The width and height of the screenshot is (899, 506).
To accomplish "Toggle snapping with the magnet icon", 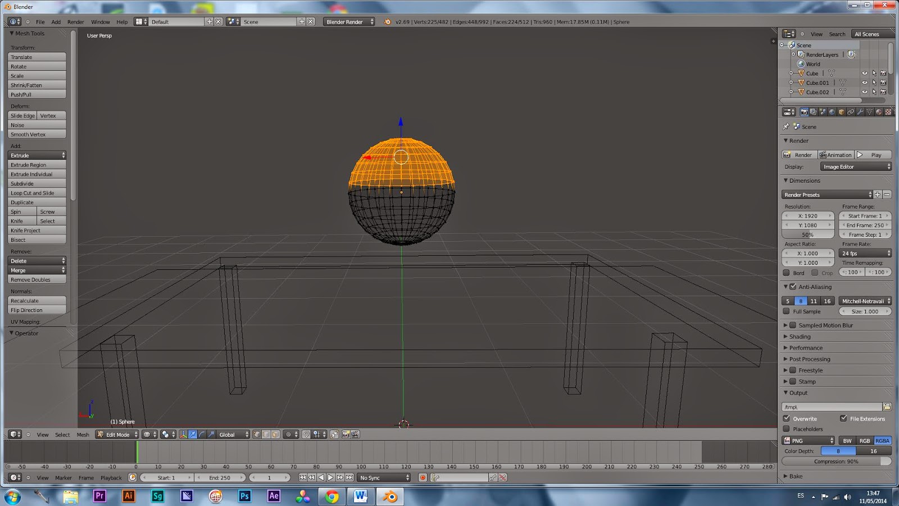I will click(305, 435).
